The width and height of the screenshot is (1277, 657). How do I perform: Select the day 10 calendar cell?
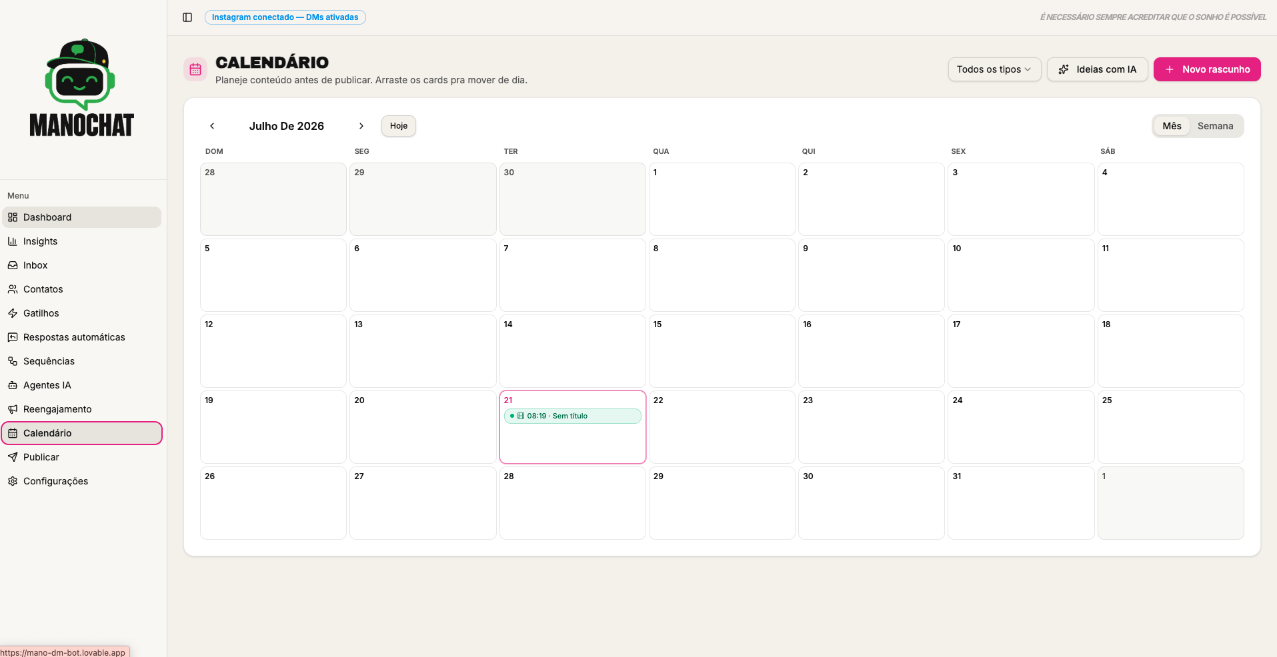(x=1021, y=275)
